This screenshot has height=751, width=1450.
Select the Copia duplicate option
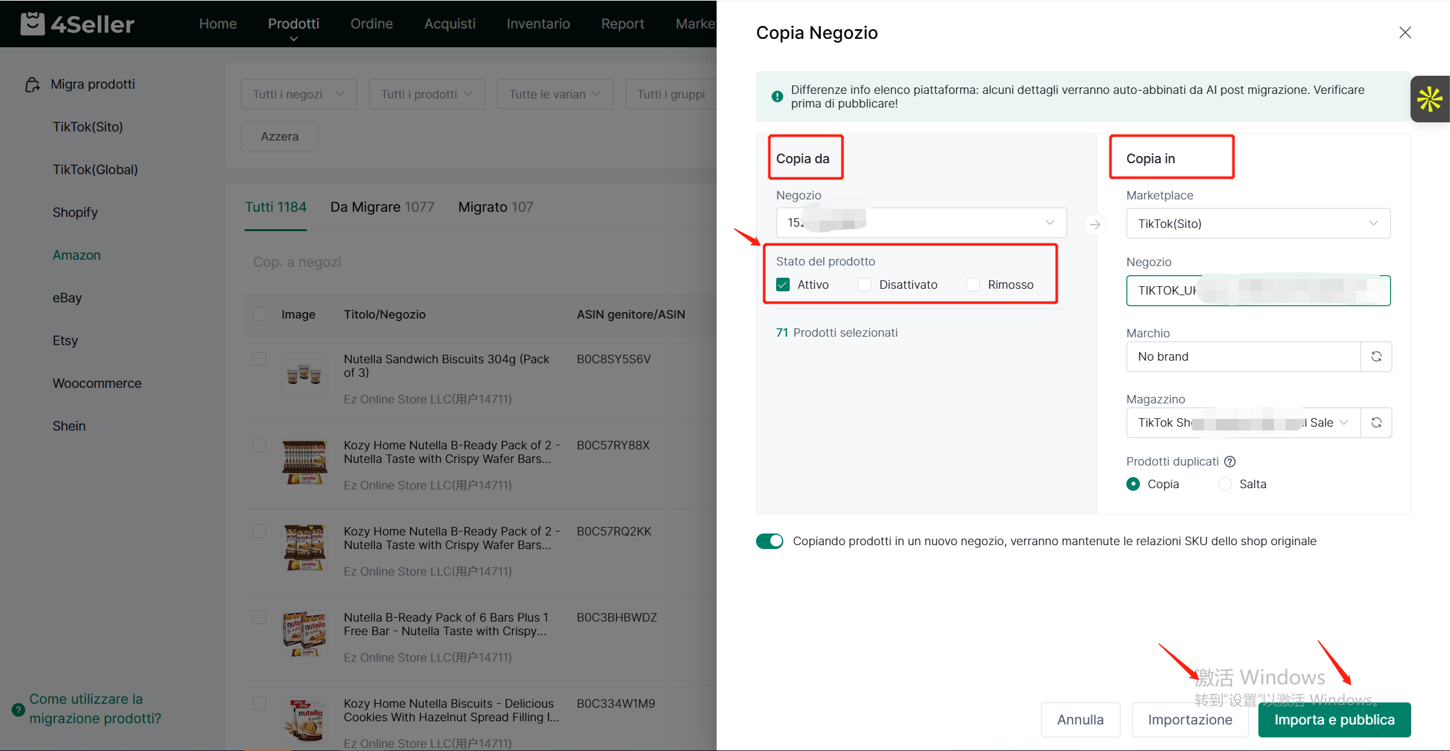pos(1133,484)
